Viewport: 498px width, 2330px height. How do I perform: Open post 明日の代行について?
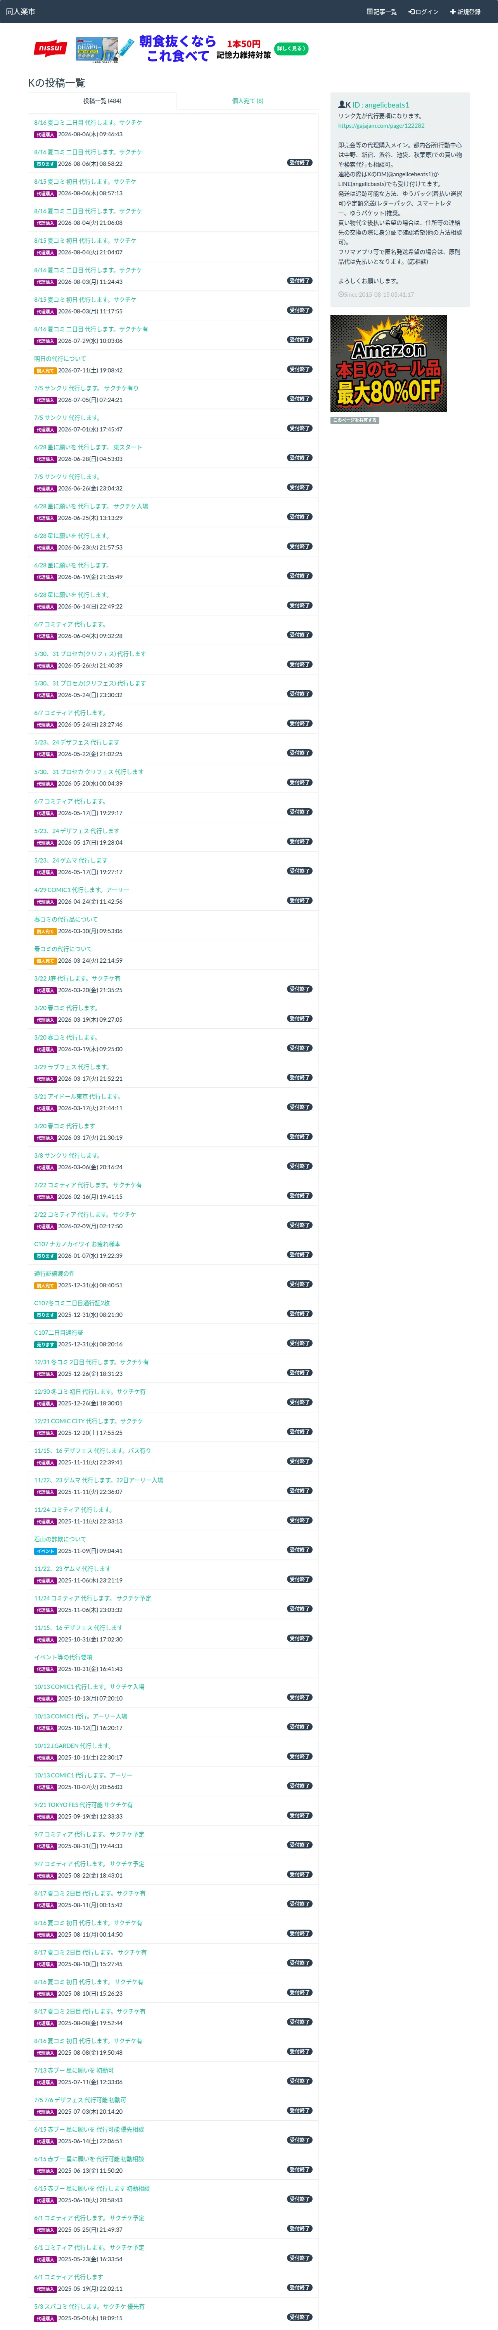tap(61, 358)
